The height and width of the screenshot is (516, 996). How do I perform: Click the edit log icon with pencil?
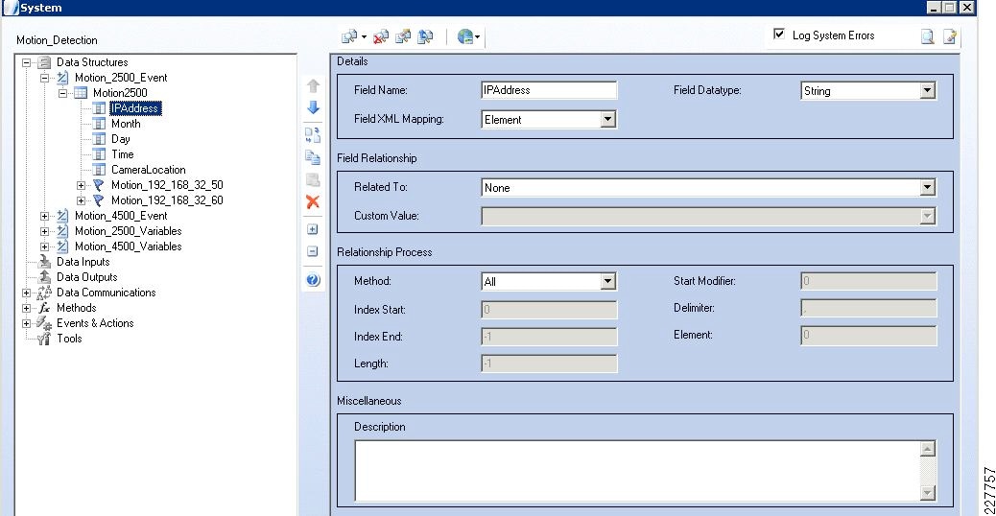pyautogui.click(x=950, y=36)
